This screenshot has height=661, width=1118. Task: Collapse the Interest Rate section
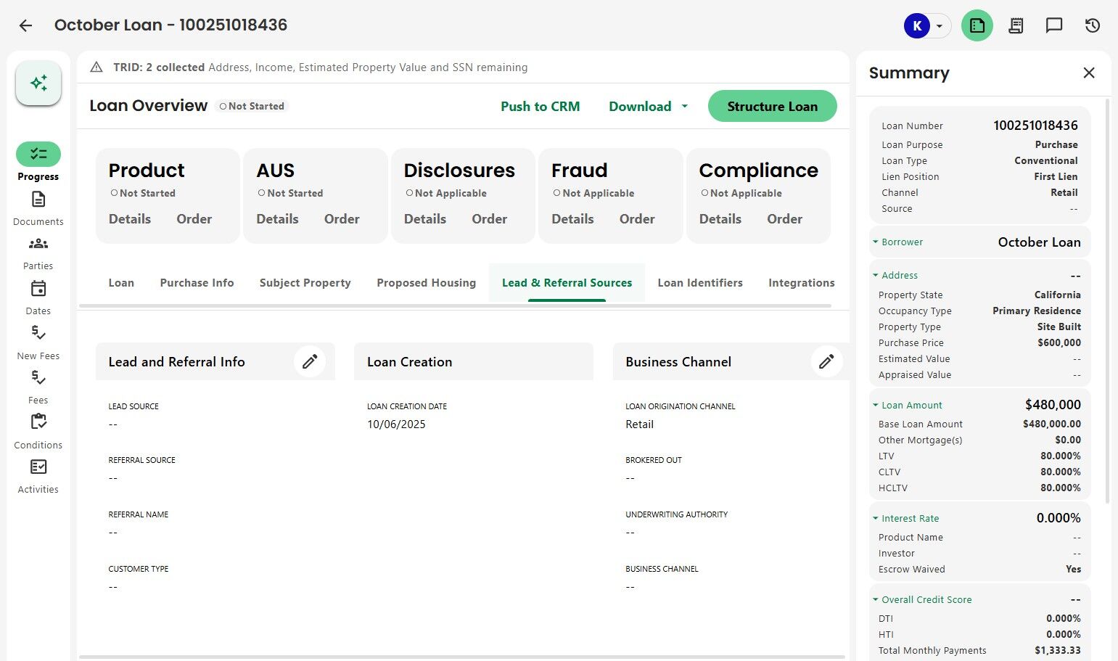click(x=876, y=519)
